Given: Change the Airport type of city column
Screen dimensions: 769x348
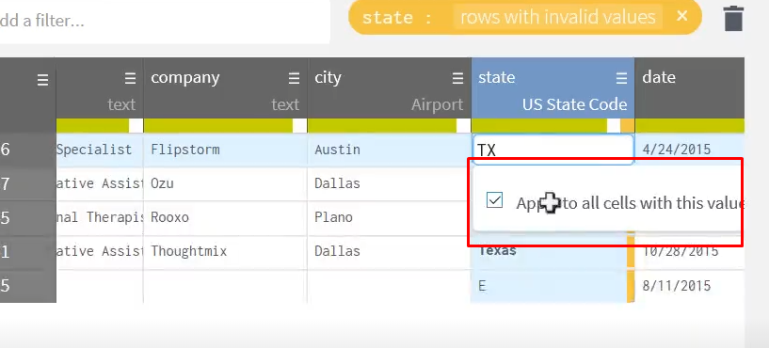Looking at the screenshot, I should click(x=437, y=104).
